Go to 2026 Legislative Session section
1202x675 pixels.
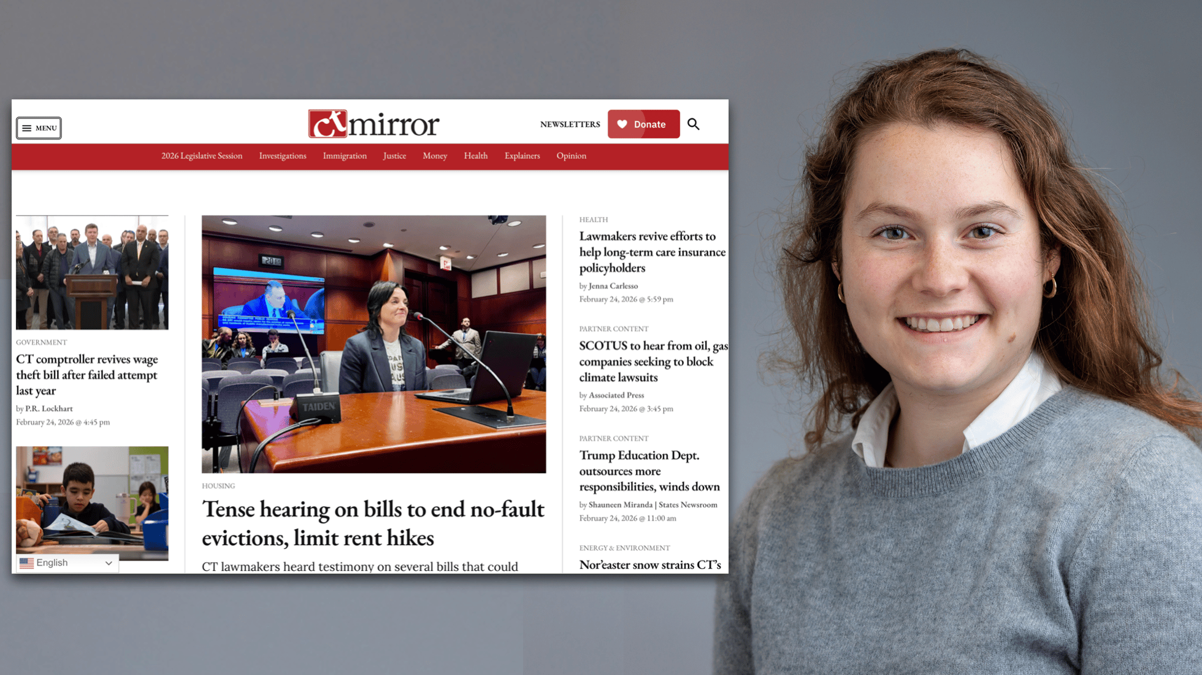(x=202, y=156)
